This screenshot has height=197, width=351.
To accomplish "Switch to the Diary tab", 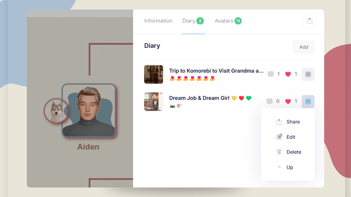I will pyautogui.click(x=193, y=21).
